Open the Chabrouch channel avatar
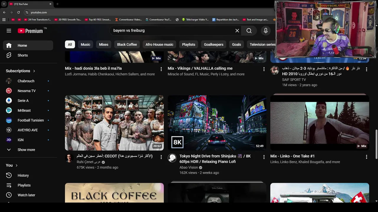This screenshot has height=212, width=378. (9, 81)
